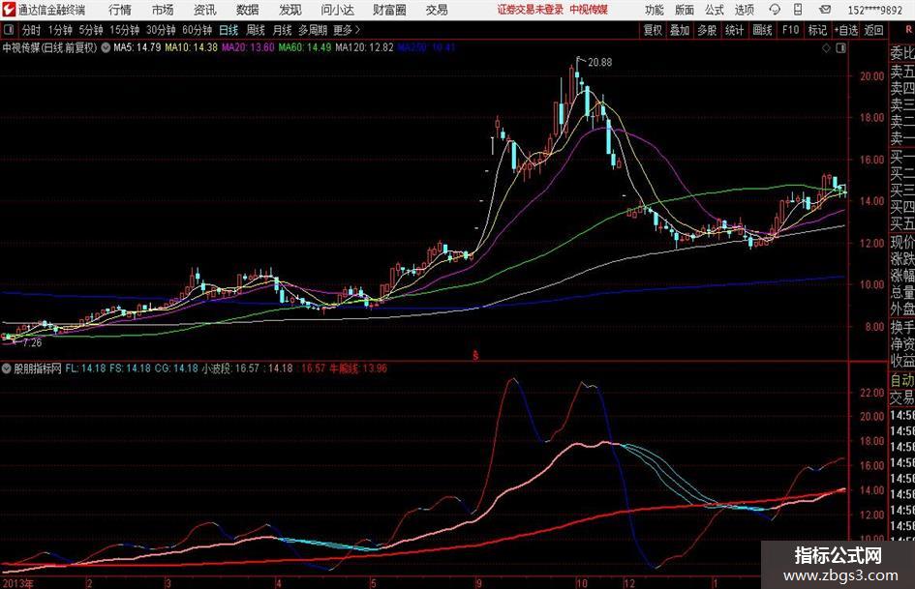This screenshot has height=589, width=915.
Task: Switch to 5分钟 period
Action: [91, 30]
